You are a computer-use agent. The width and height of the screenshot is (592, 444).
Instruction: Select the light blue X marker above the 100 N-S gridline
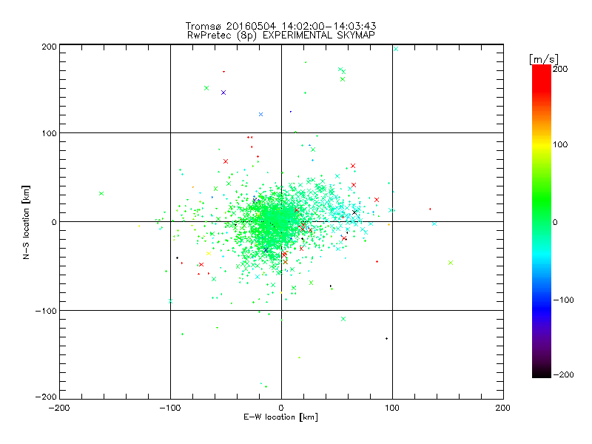[260, 115]
